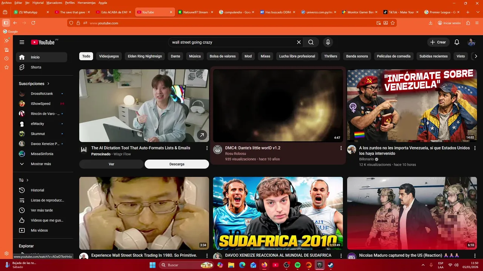Select Elden Ring Nightreign chip

click(145, 56)
